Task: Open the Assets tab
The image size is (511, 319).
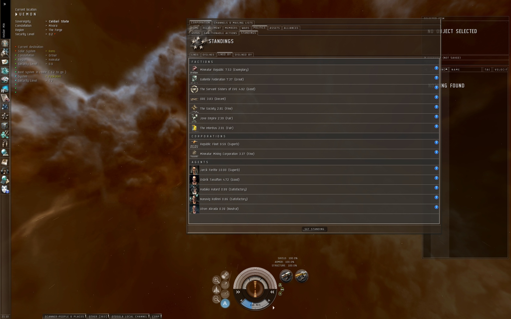Action: coord(275,28)
